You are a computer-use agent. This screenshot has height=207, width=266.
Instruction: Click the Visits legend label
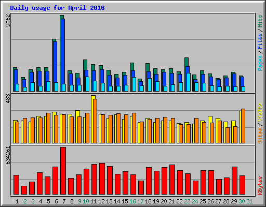click(x=260, y=112)
